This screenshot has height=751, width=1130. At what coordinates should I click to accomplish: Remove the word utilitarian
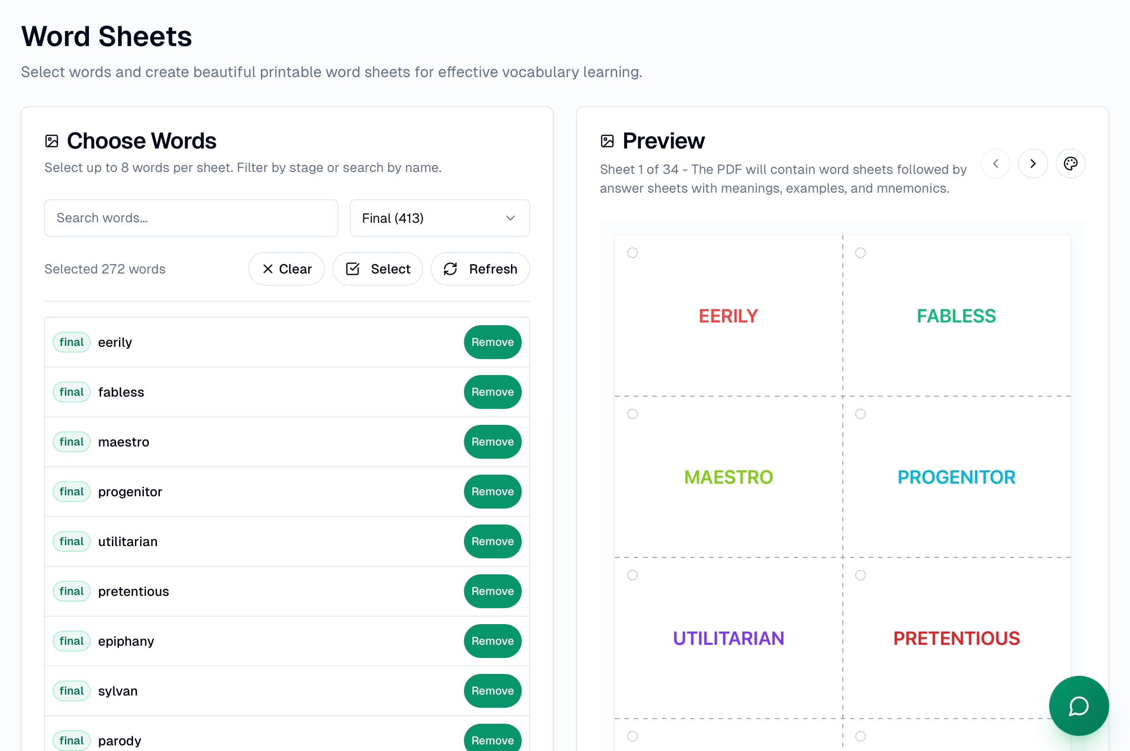(x=492, y=541)
